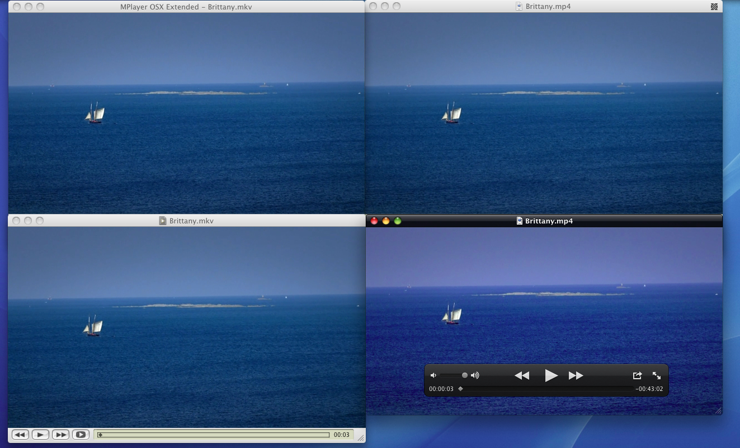
Task: Click the QuickTime timeline track beside -00:43:02
Action: [546, 389]
